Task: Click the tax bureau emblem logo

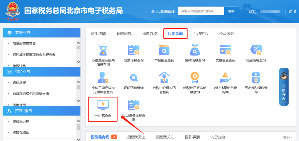Action: click(x=12, y=11)
